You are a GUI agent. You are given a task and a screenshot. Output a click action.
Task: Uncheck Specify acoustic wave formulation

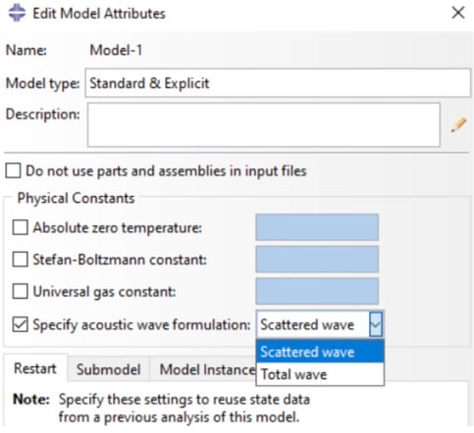tap(20, 324)
